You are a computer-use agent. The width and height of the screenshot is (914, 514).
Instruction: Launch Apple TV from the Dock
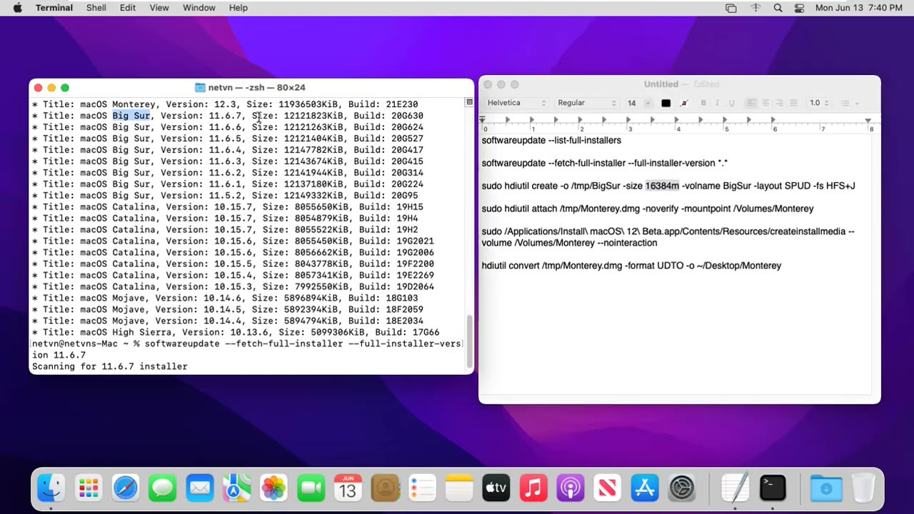496,488
